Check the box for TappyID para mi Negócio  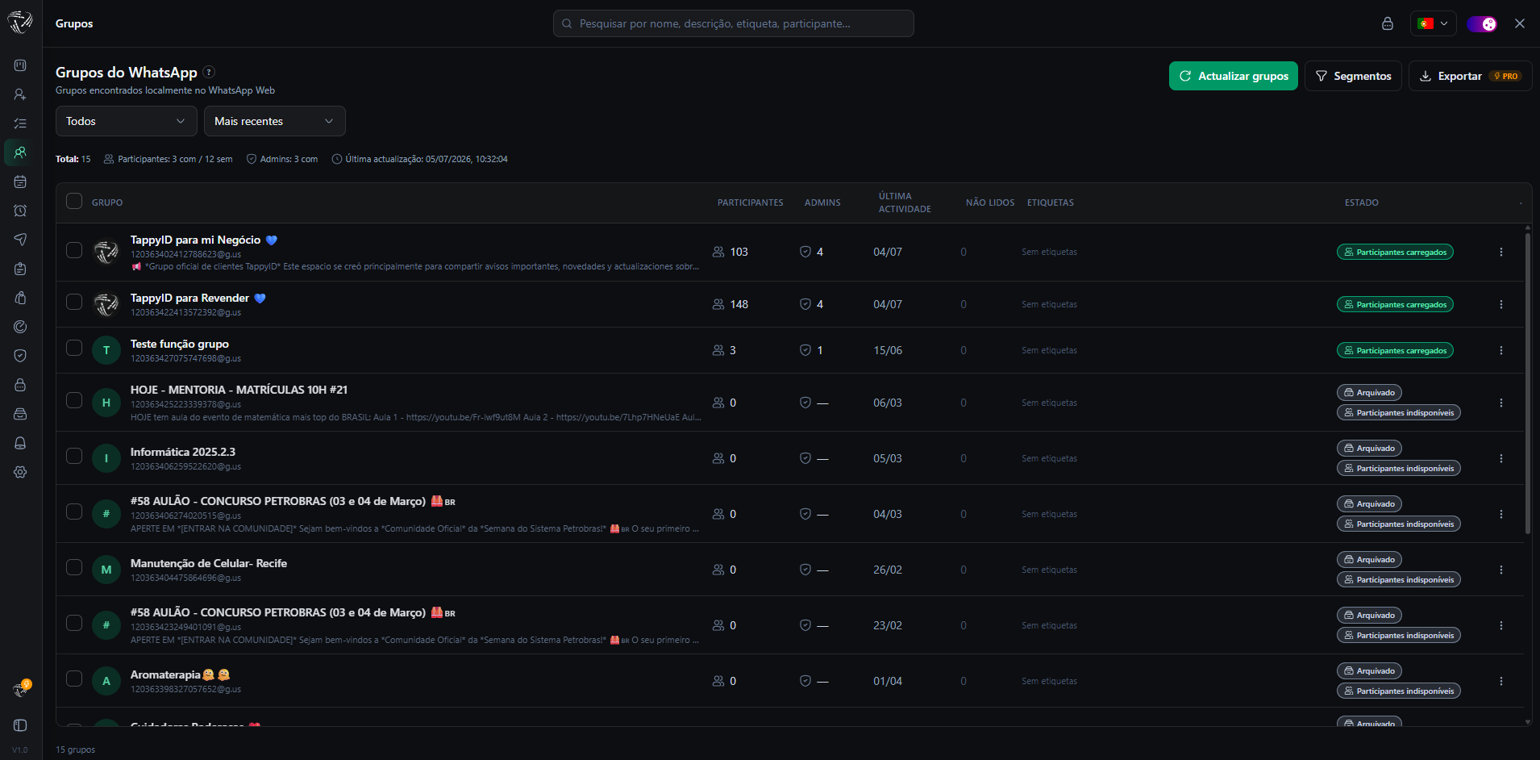74,250
